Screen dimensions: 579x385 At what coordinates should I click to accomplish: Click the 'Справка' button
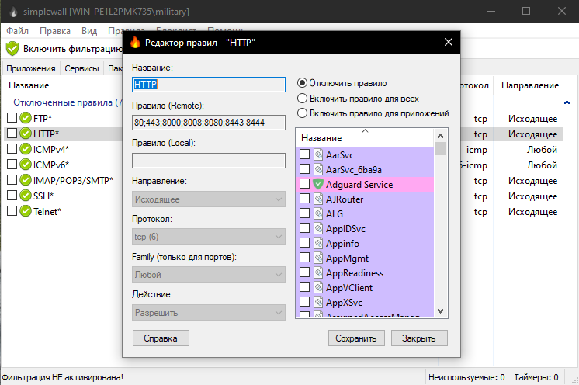point(161,338)
